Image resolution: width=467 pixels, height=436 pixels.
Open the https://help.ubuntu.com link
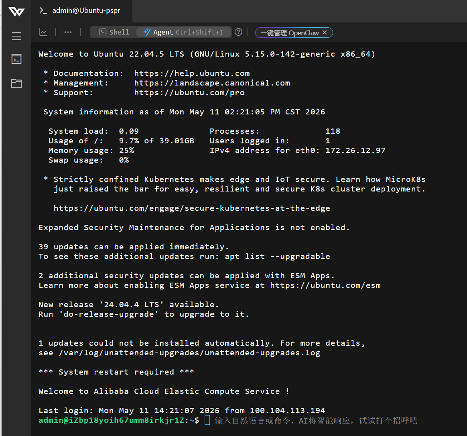[192, 73]
